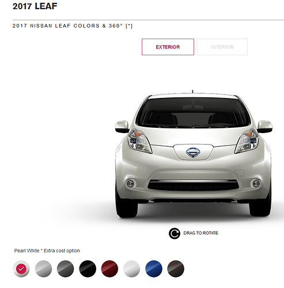Switch to the Interior view tab
Image resolution: width=284 pixels, height=288 pixels.
[x=222, y=47]
